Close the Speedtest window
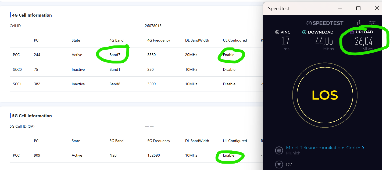This screenshot has width=390, height=170. [x=377, y=8]
